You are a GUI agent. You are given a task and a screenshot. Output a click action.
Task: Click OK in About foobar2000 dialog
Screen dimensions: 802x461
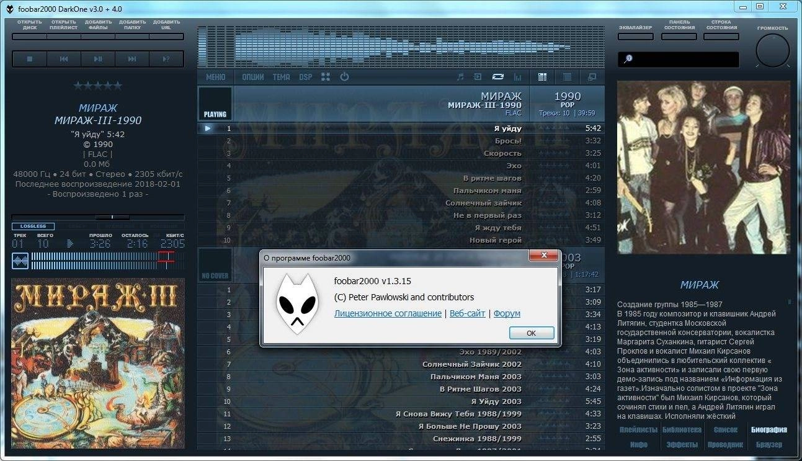click(531, 333)
